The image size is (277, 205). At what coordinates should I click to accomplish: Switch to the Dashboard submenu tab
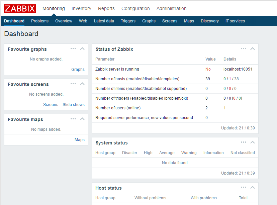pos(14,21)
